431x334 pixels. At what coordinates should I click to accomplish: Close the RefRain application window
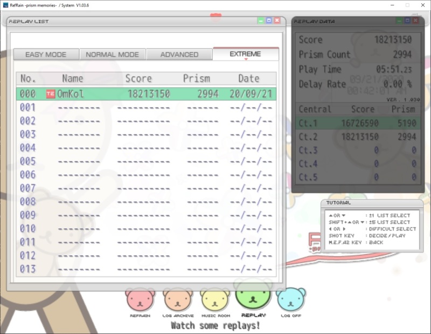click(x=423, y=5)
